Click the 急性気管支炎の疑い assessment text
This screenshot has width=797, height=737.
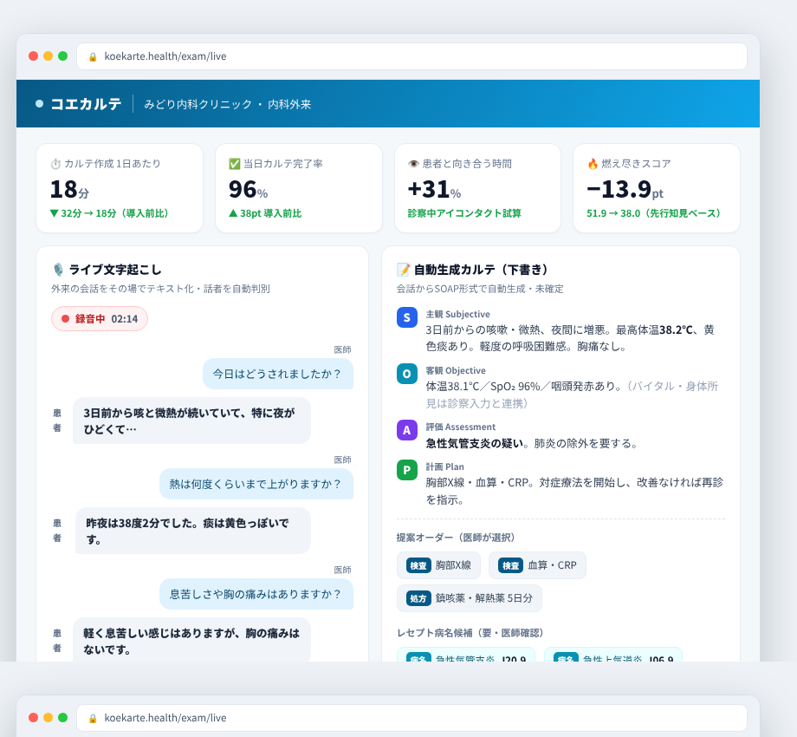(x=475, y=444)
